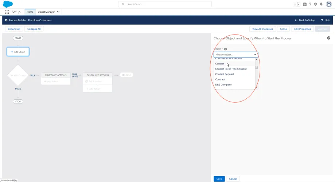Click the object list scrollbar thumb
335x182 pixels.
(257, 67)
